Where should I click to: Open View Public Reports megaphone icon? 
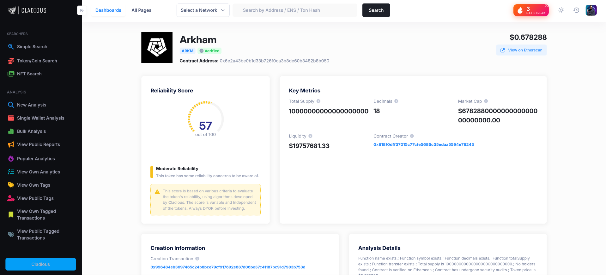point(11,144)
